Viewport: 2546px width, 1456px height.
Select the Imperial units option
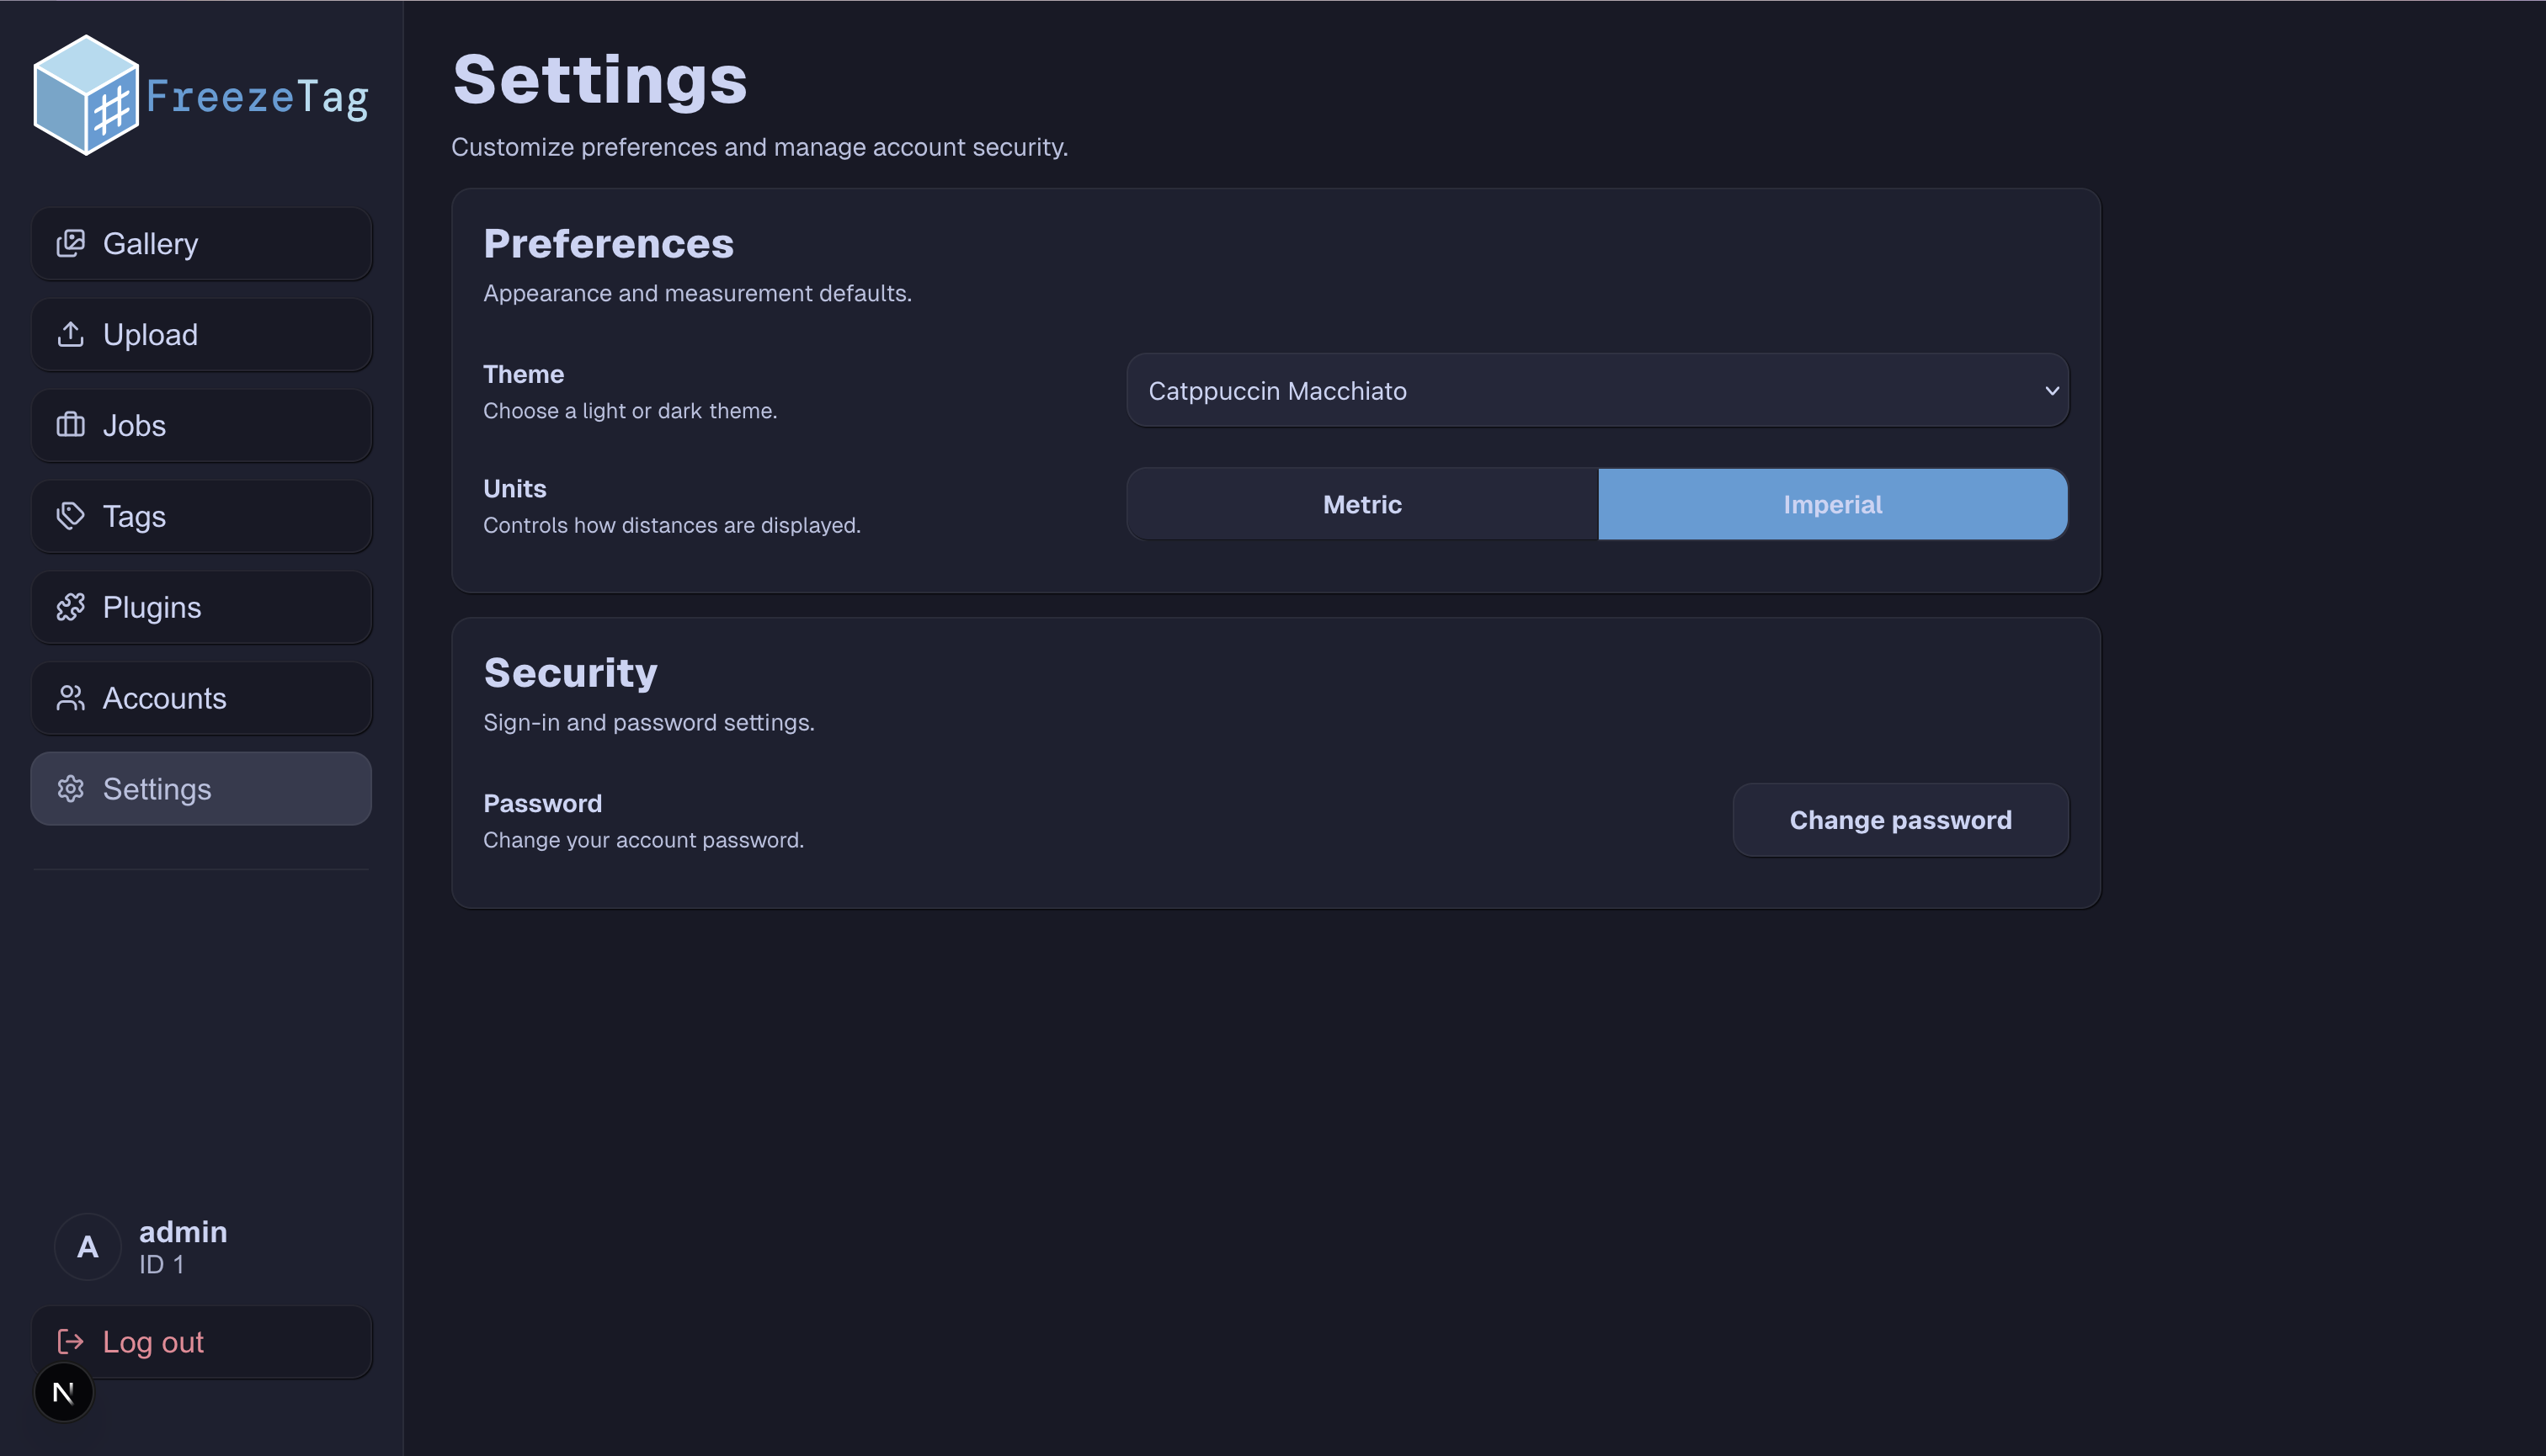1833,504
